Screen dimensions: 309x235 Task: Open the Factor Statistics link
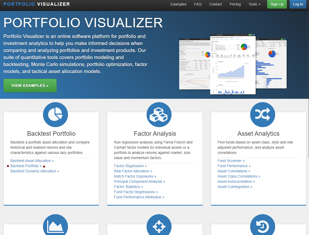pos(128,187)
